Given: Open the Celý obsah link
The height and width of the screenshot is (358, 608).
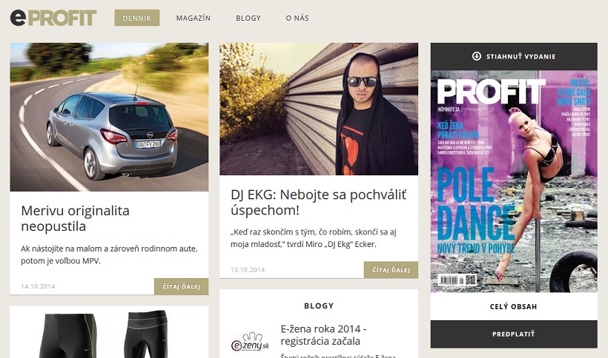Looking at the screenshot, I should 514,306.
